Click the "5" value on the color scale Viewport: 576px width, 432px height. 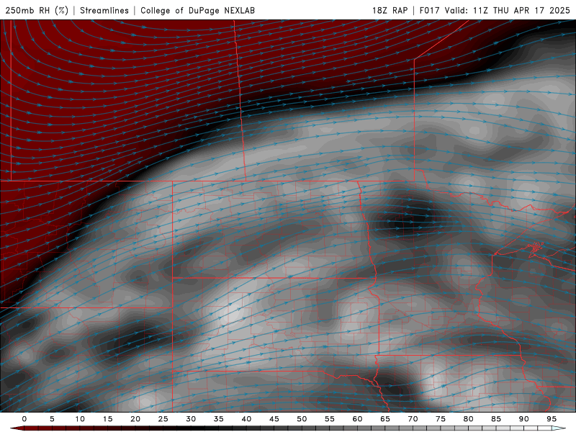pyautogui.click(x=52, y=419)
